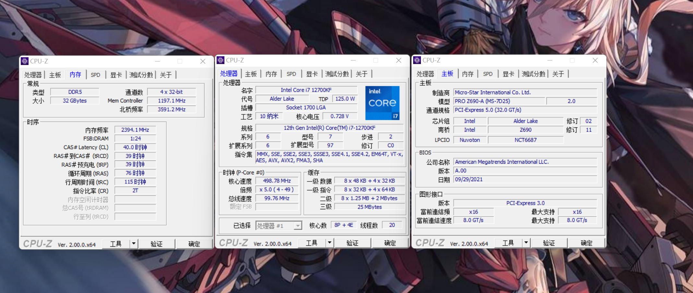The image size is (693, 293).
Task: Select the 测試分數 tab in the mainboard window
Action: 533,74
